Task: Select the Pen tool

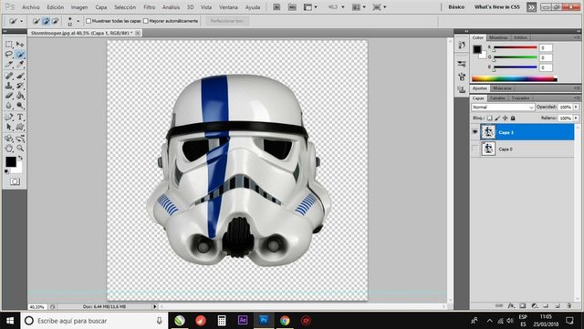Action: click(x=9, y=118)
